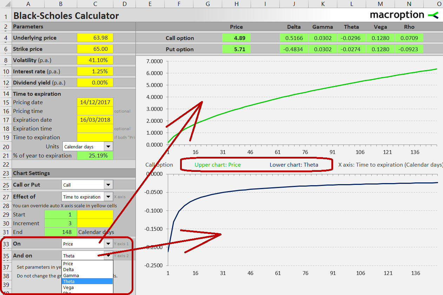Click the call option price 4.89

tap(236, 38)
